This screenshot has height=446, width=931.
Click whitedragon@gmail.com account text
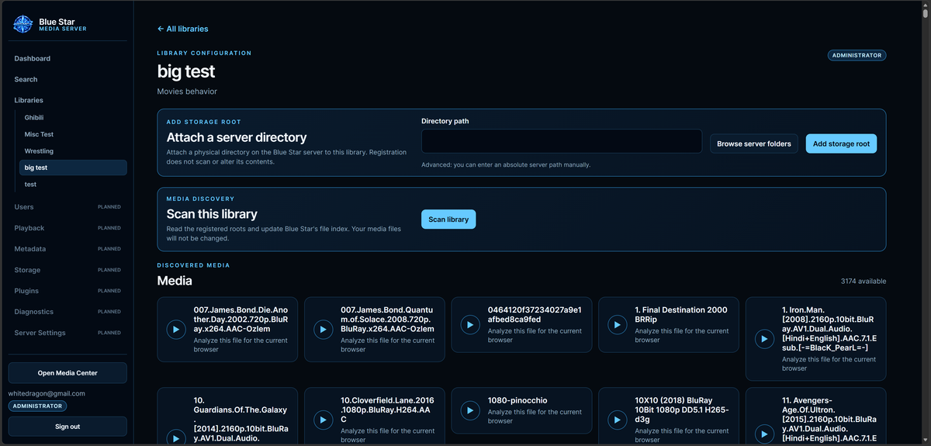pos(47,393)
